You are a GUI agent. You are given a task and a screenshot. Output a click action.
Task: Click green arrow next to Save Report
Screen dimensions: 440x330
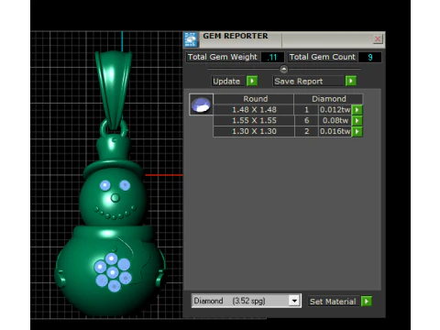pos(351,81)
